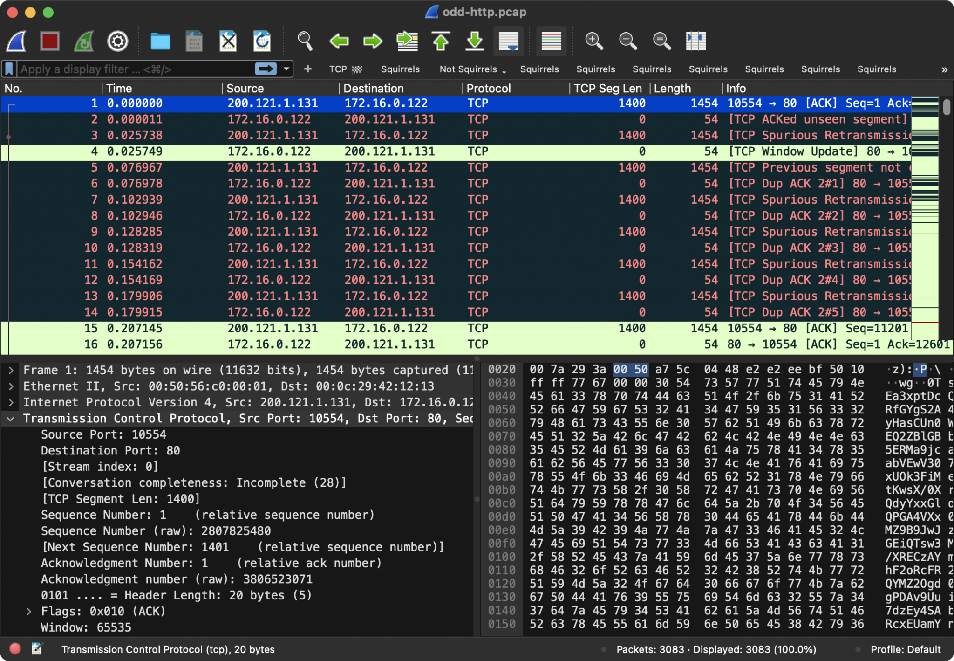Toggle auto-scroll during live capture
This screenshot has height=661, width=954.
(508, 41)
